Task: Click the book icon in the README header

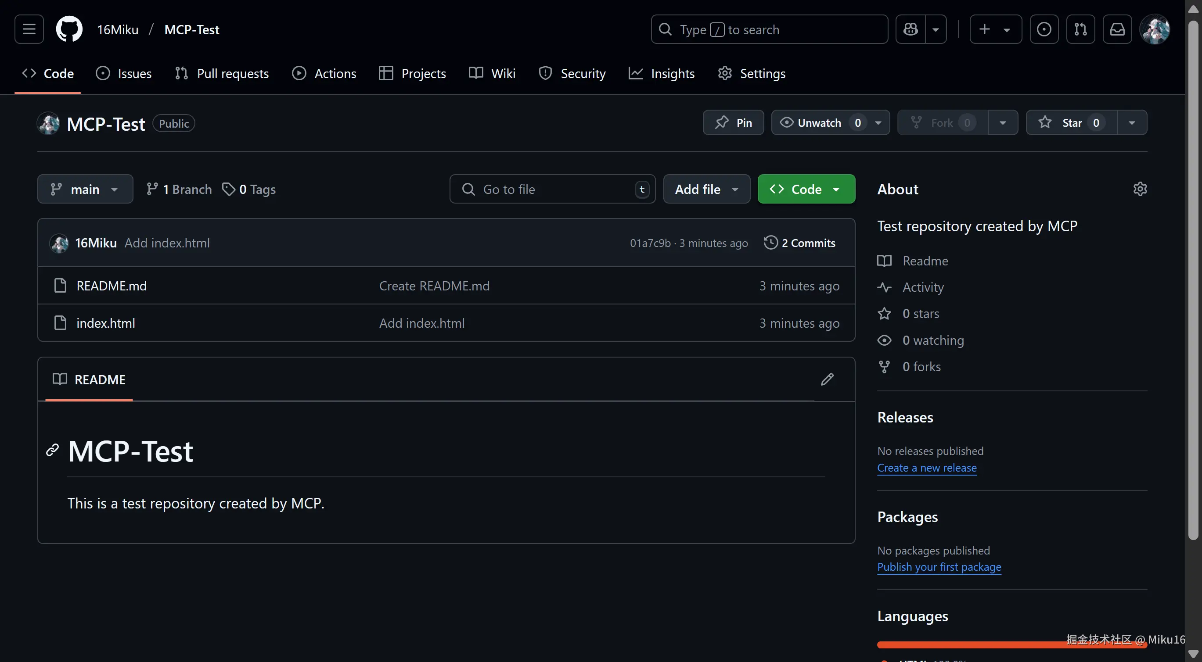Action: [x=60, y=379]
